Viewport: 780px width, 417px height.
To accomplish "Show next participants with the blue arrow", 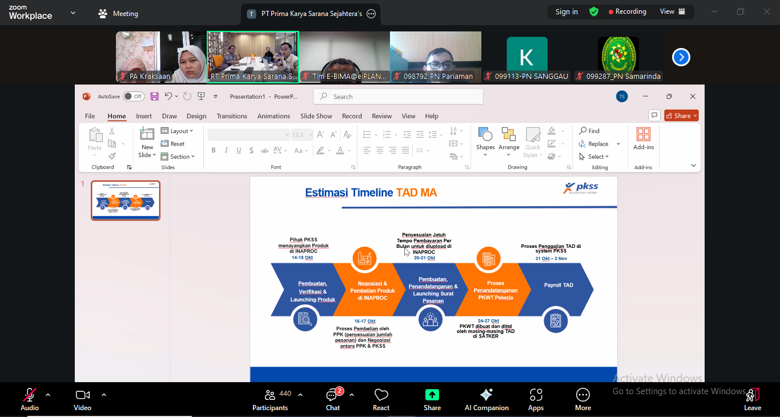I will pyautogui.click(x=681, y=57).
